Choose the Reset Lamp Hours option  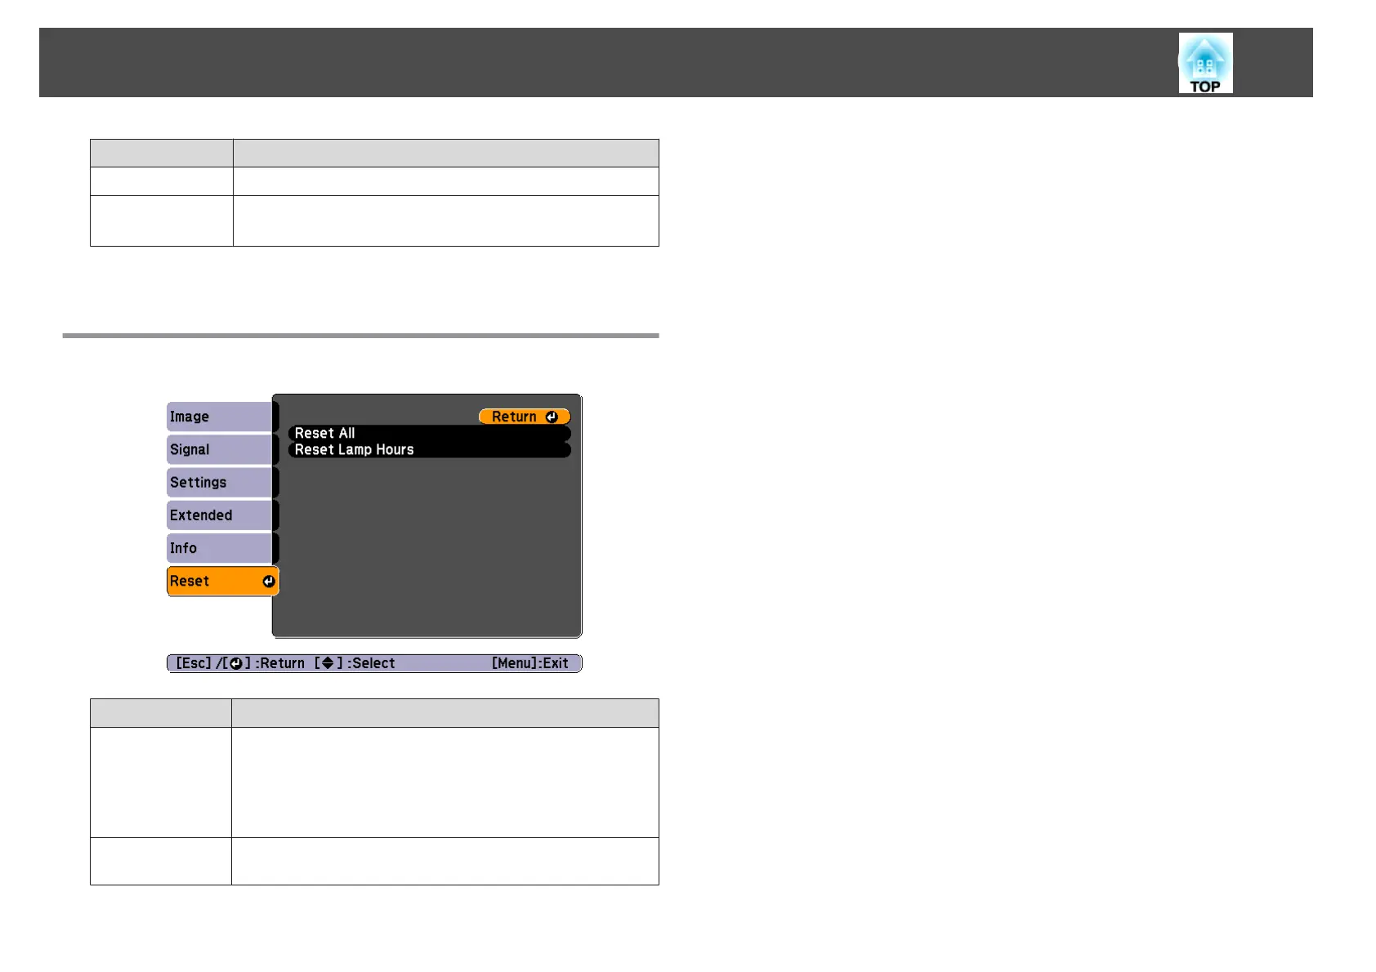(429, 449)
